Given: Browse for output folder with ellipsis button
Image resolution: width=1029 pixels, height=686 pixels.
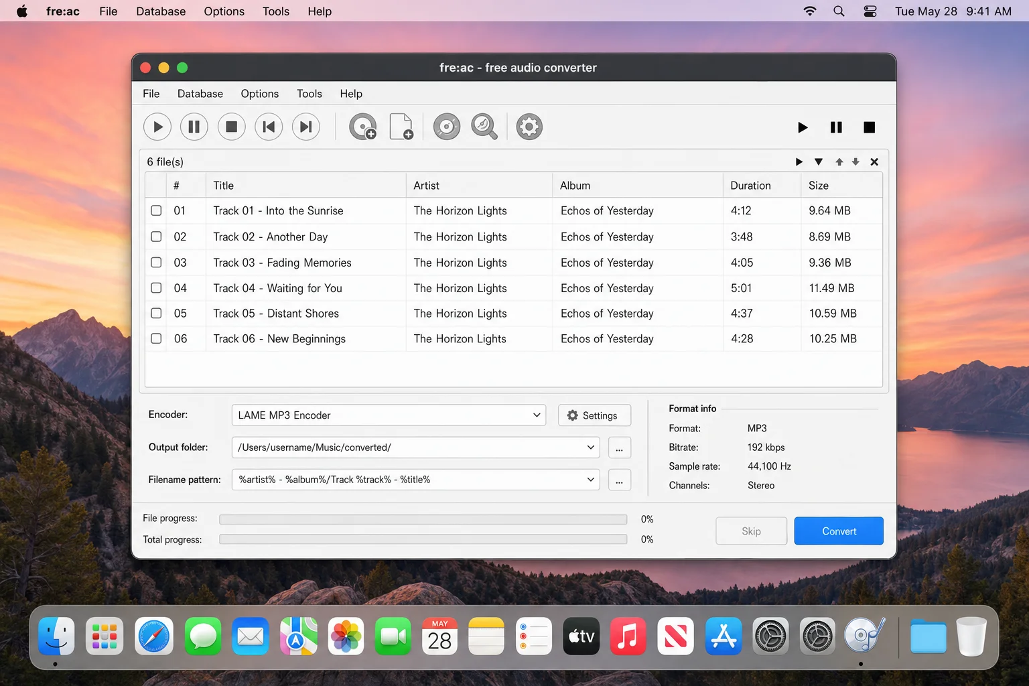Looking at the screenshot, I should (620, 448).
